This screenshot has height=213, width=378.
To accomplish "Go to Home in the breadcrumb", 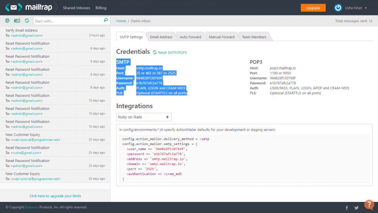I will 121,21.
